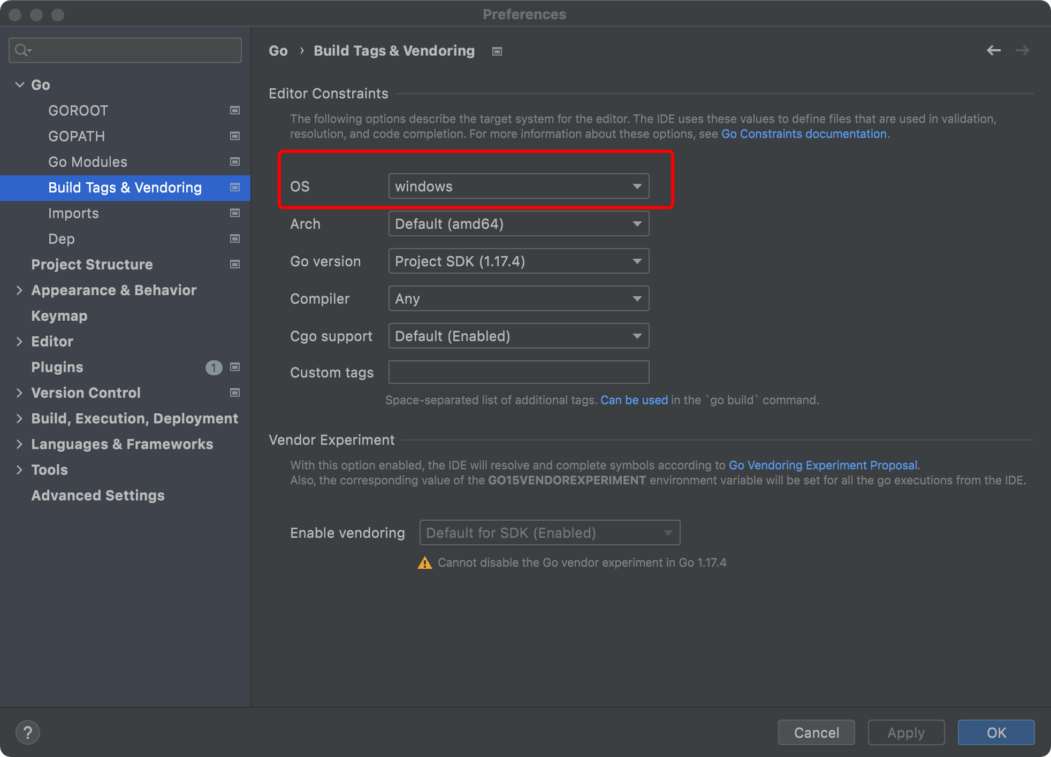Select Imports in the settings tree

pos(125,213)
